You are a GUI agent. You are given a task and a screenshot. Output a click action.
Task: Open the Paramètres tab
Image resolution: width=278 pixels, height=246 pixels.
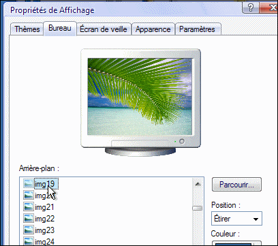[197, 29]
